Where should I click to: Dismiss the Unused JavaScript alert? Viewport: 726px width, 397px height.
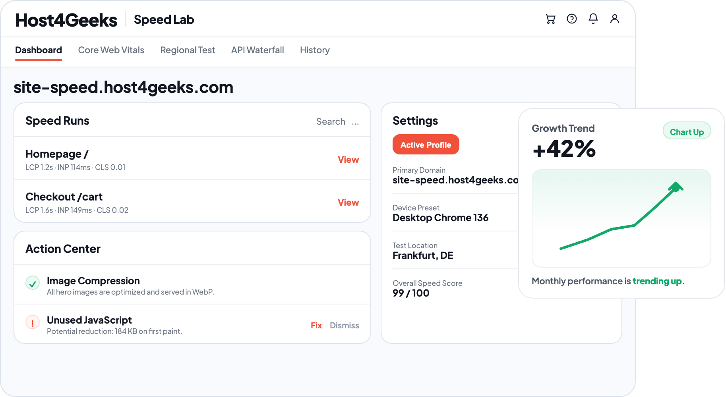point(344,326)
